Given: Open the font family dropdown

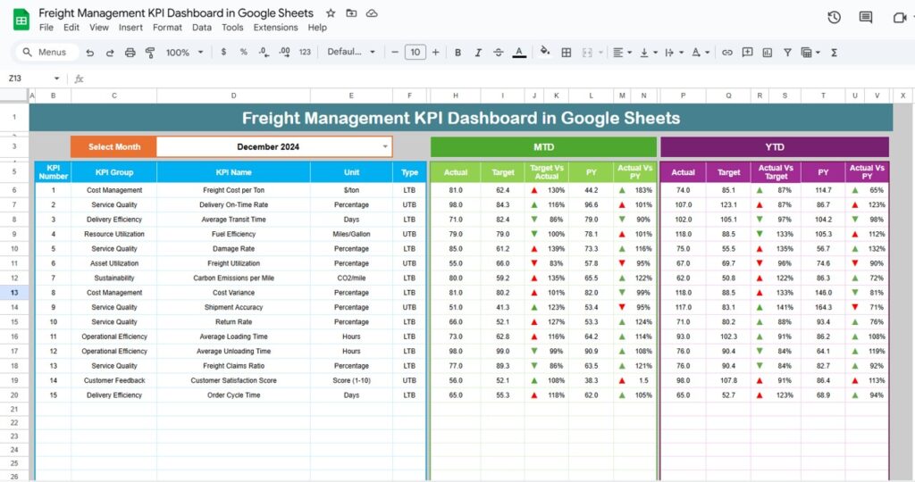Looking at the screenshot, I should coord(350,52).
